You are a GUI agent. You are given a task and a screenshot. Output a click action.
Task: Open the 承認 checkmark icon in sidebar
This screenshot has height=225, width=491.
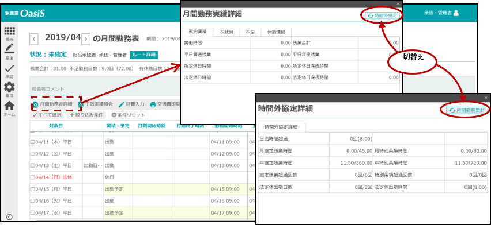point(9,68)
